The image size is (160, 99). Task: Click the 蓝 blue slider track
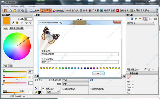point(15,83)
